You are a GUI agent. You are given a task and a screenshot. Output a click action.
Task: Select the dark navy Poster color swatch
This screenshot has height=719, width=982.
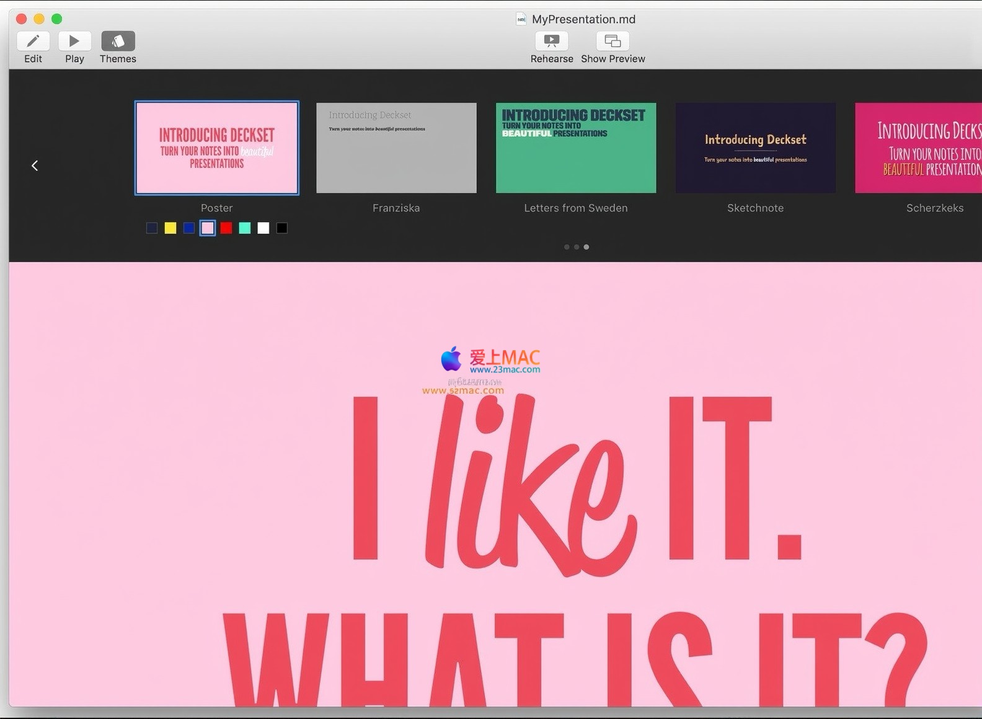[152, 228]
